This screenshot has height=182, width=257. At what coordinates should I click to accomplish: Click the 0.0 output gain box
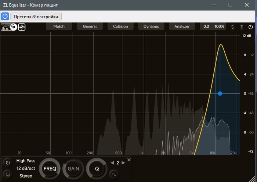tap(206, 26)
